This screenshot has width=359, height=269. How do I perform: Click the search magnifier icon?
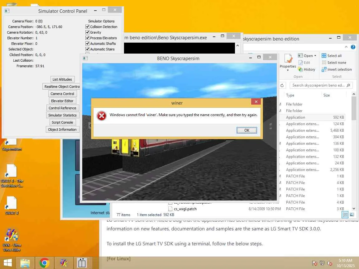coord(348,85)
